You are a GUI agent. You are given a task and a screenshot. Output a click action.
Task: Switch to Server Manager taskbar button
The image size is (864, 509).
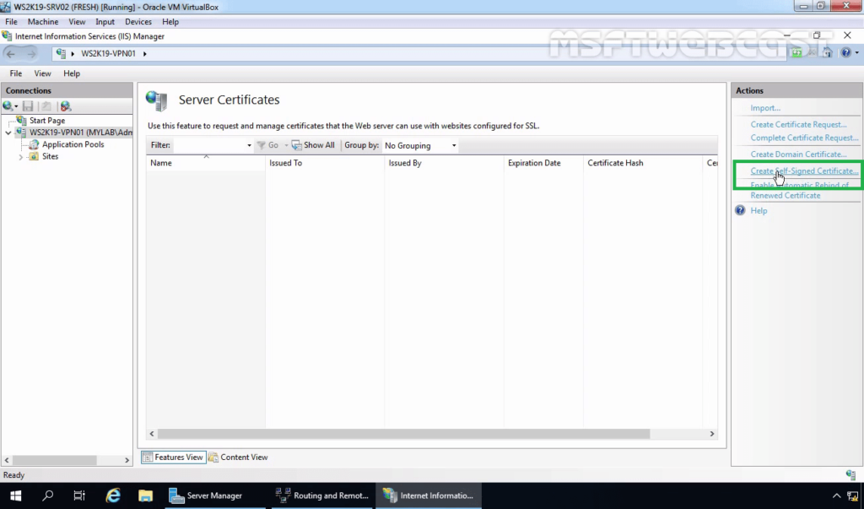pyautogui.click(x=213, y=495)
